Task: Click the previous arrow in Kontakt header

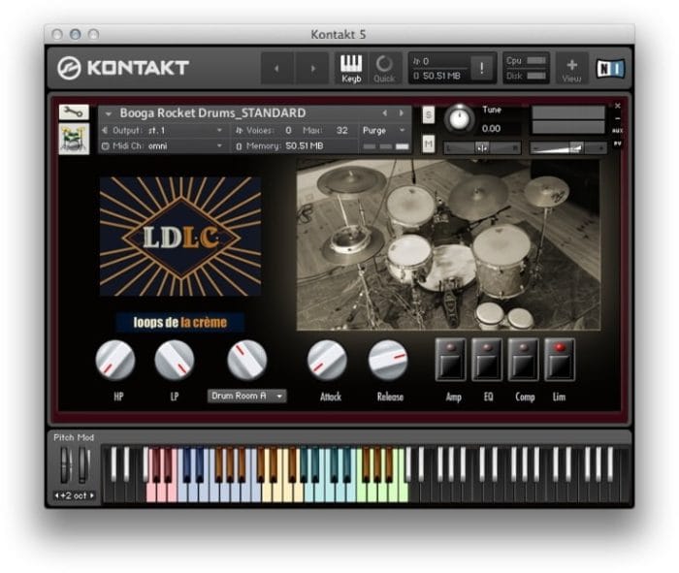Action: click(x=276, y=68)
